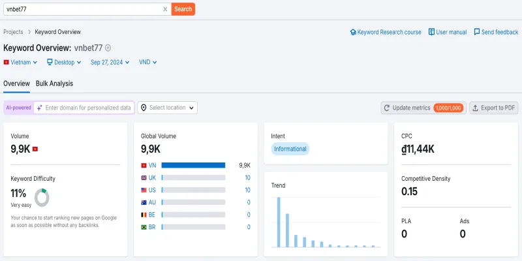Image resolution: width=522 pixels, height=261 pixels.
Task: Click the Very easy difficulty label
Action: (21, 205)
